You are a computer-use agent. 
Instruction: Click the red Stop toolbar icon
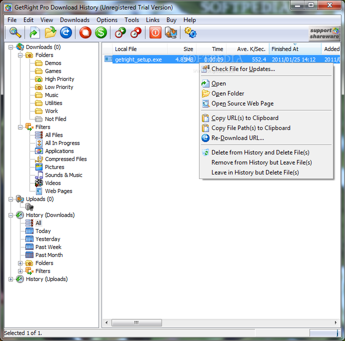(x=85, y=32)
